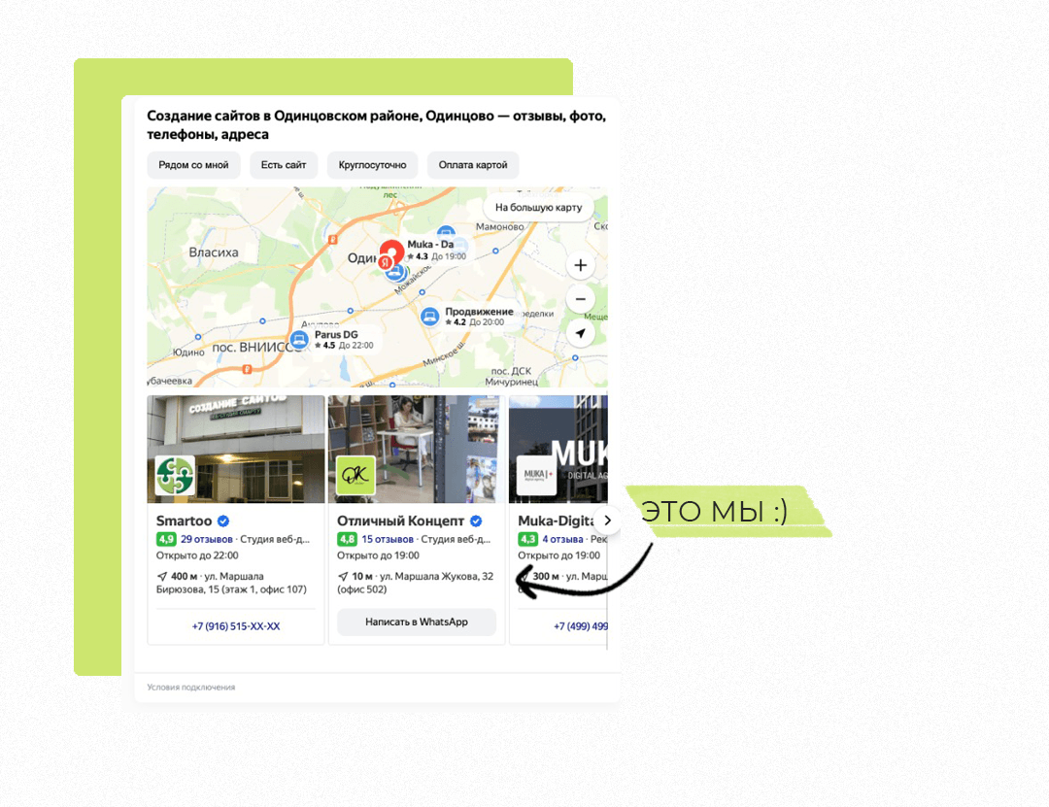Zoom out with the map minus button
1049x807 pixels.
[x=580, y=299]
